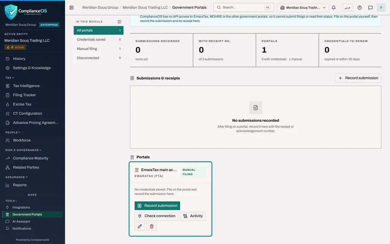Collapse the PEOPLE section header
The width and height of the screenshot is (390, 244).
(x=13, y=132)
